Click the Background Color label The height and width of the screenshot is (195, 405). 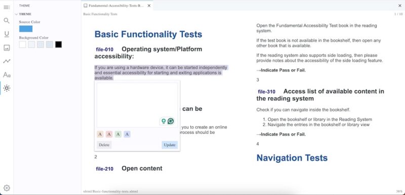tap(33, 38)
